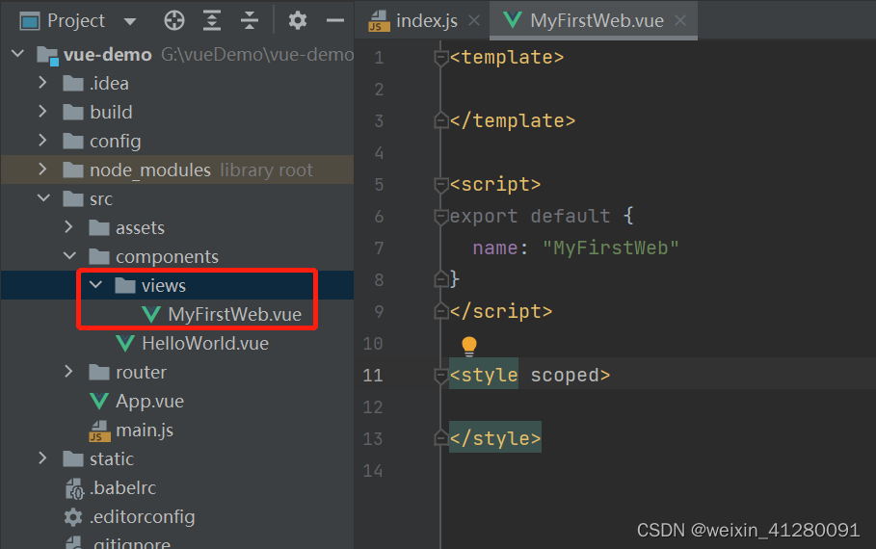
Task: Click the fold marker at closing style tag
Action: [x=440, y=438]
